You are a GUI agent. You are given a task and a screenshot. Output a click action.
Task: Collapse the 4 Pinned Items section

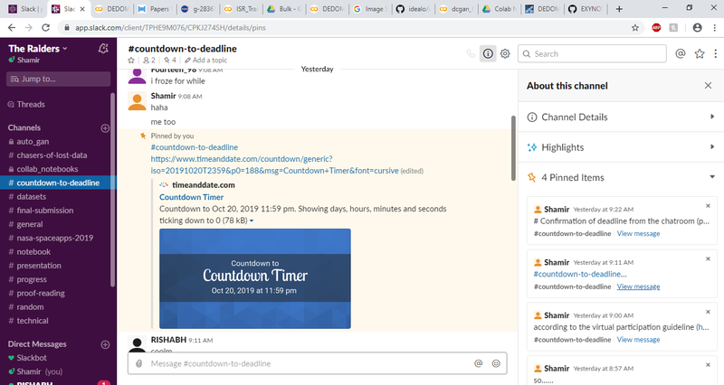712,178
